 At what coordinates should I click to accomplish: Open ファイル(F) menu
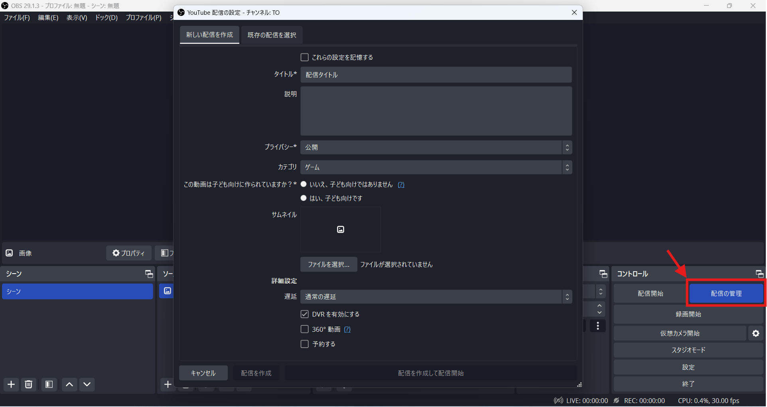click(x=17, y=18)
